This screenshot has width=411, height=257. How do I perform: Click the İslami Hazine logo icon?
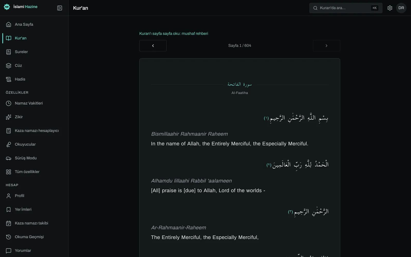7,7
